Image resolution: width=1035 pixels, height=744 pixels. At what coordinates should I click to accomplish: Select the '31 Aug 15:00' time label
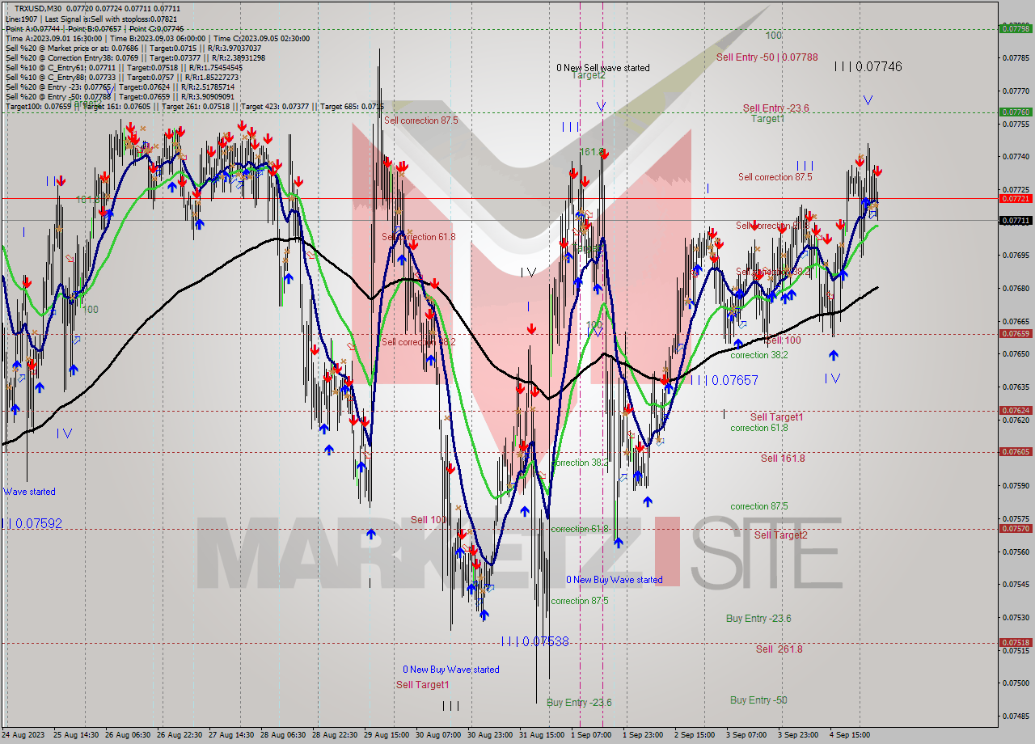tap(543, 735)
